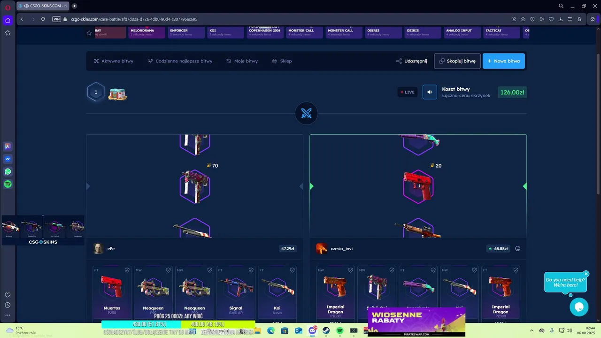Select the Muertos P250 skin card
Screen dimensions: 601x338
(112, 294)
